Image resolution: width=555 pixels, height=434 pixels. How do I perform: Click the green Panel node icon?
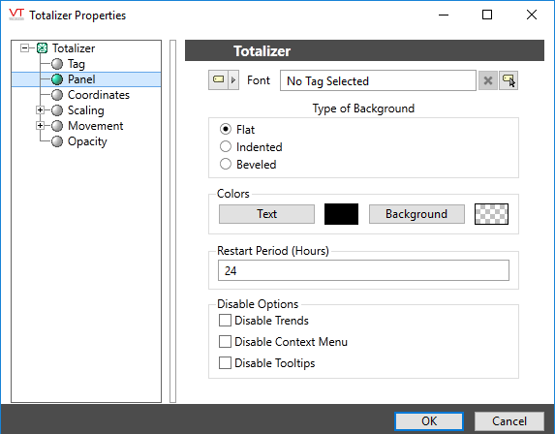57,79
